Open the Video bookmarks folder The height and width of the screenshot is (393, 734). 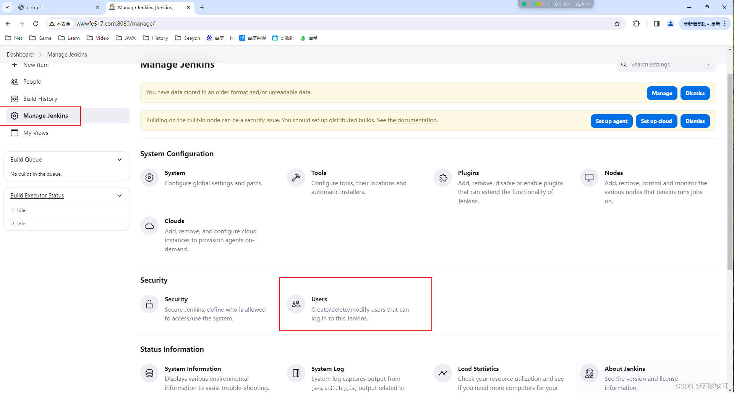98,38
